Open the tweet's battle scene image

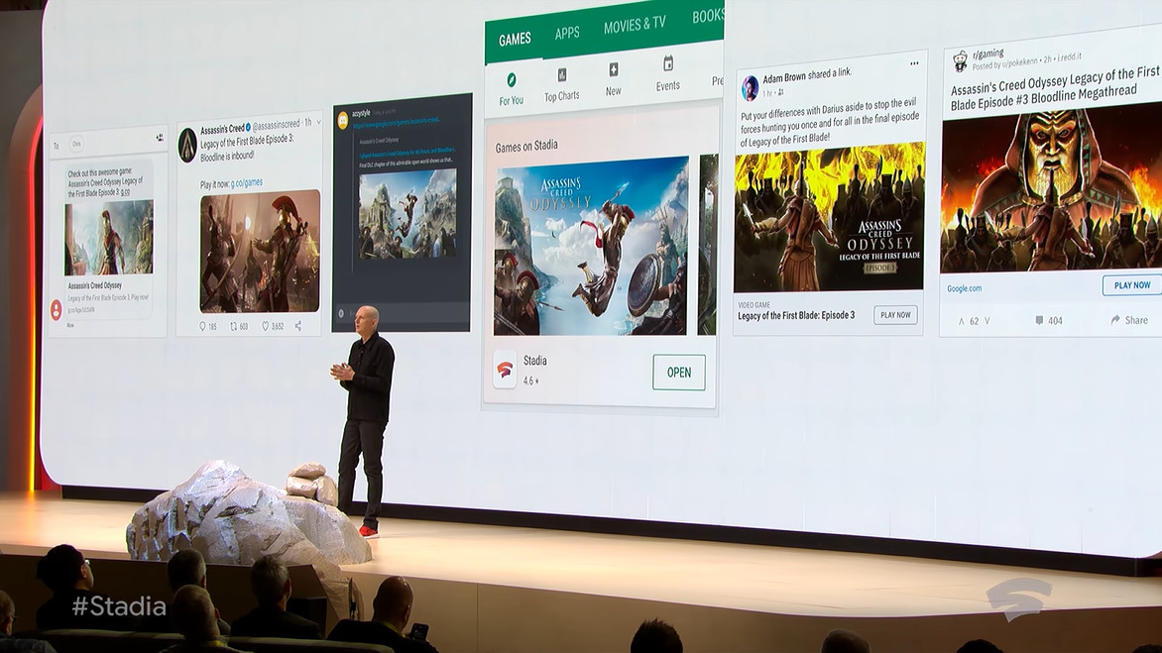click(260, 251)
